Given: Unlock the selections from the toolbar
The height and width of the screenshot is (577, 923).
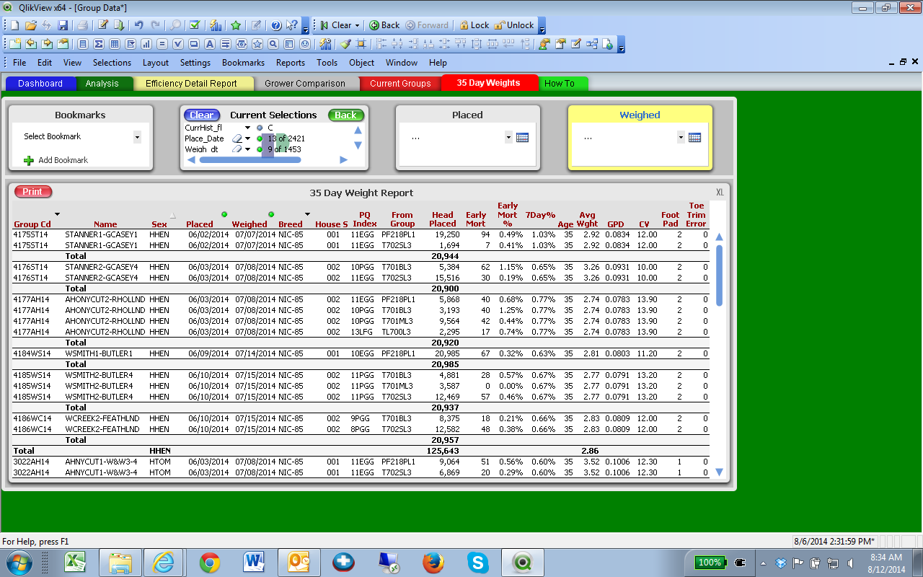Looking at the screenshot, I should (x=513, y=25).
